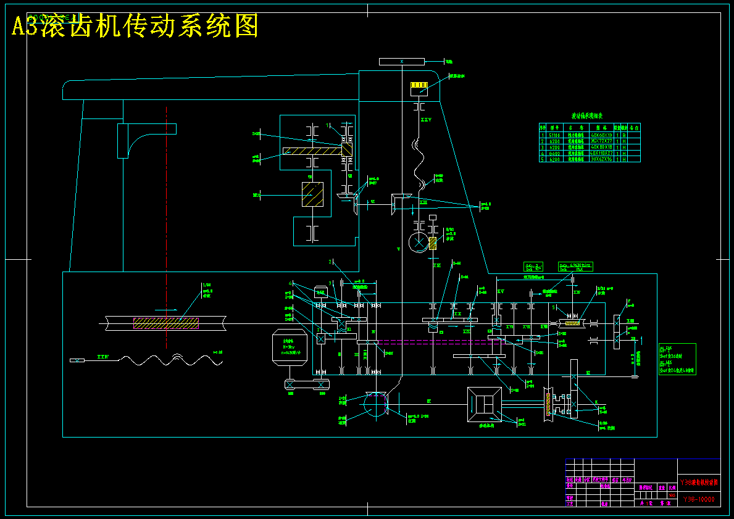734x519 pixels.
Task: Select the 40X60X13 specification cell
Action: coord(601,135)
